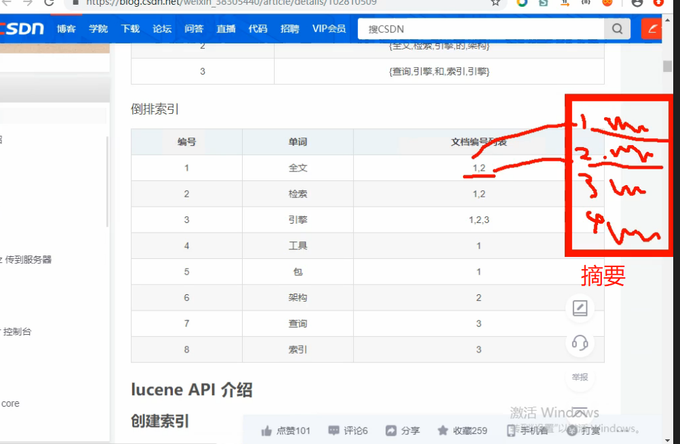Click the word 查询 in table
Viewport: 680px width, 444px height.
298,323
